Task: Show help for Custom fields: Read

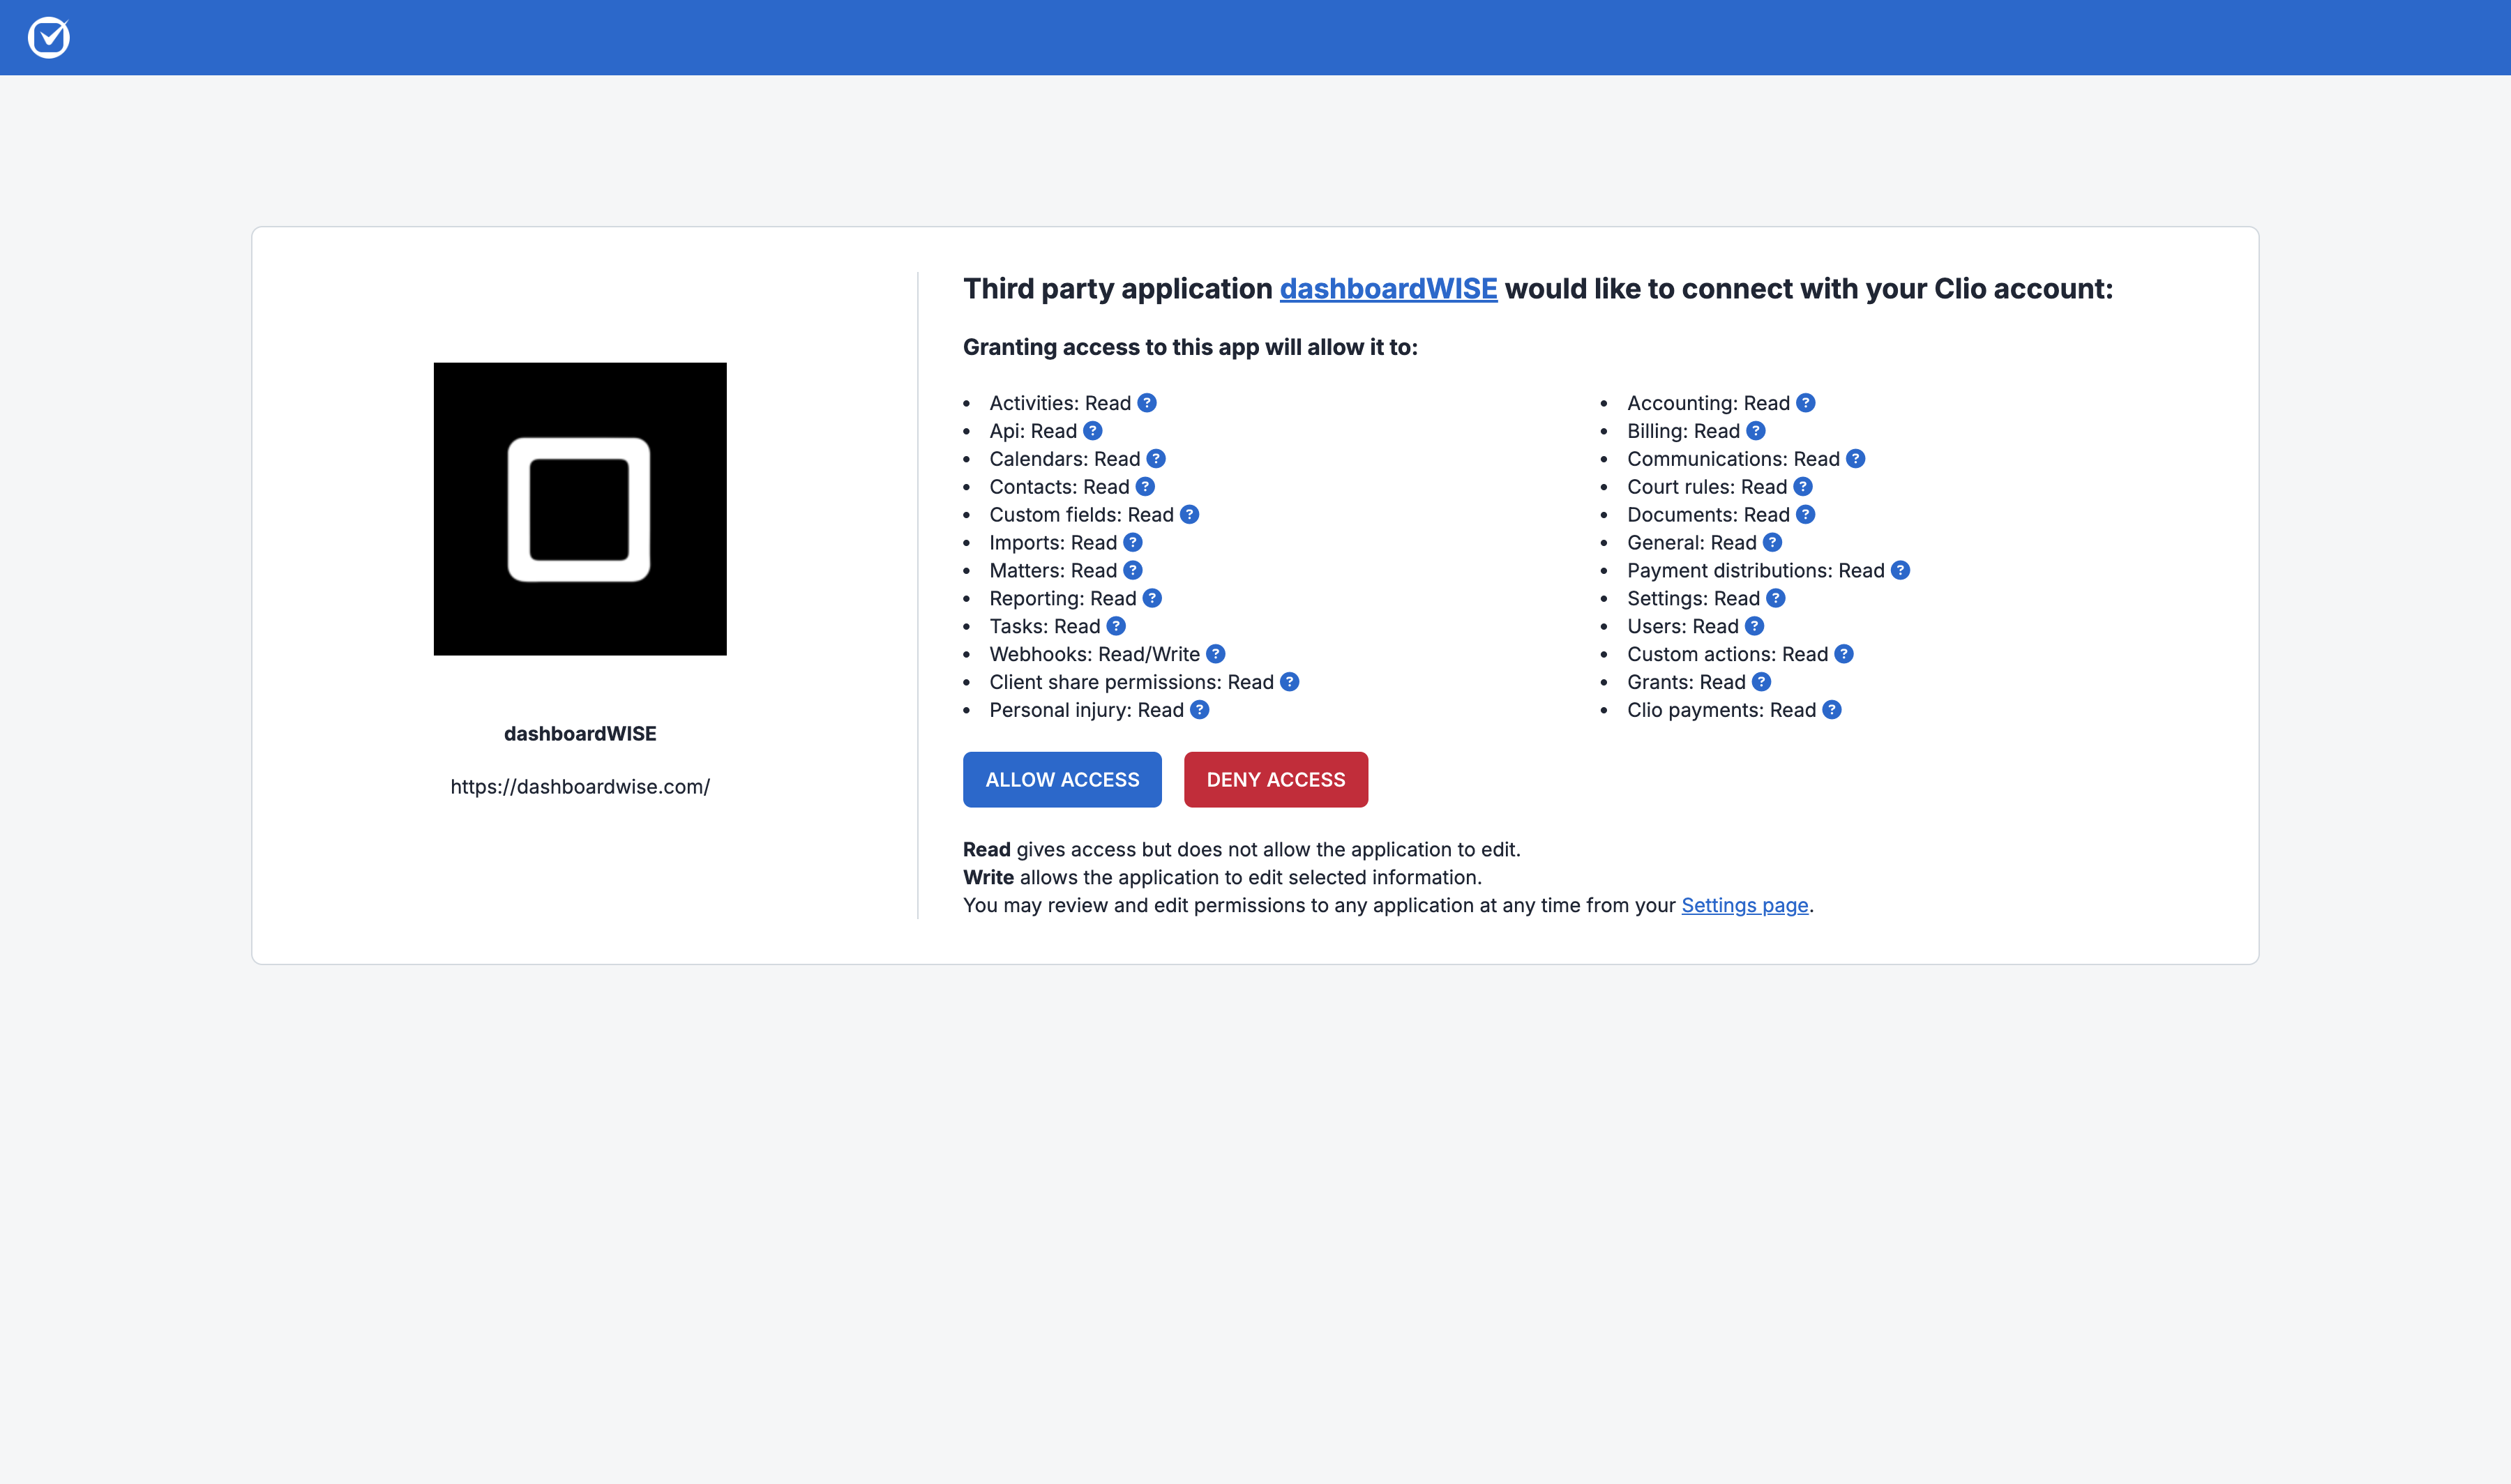Action: [x=1189, y=515]
